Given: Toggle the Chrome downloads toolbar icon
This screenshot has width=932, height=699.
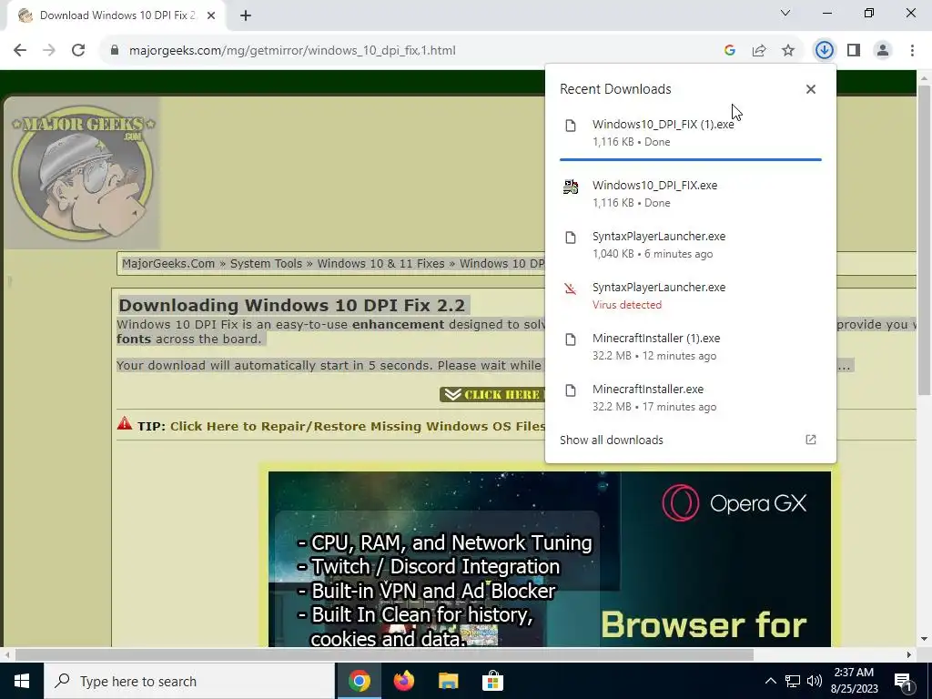Looking at the screenshot, I should pos(824,51).
